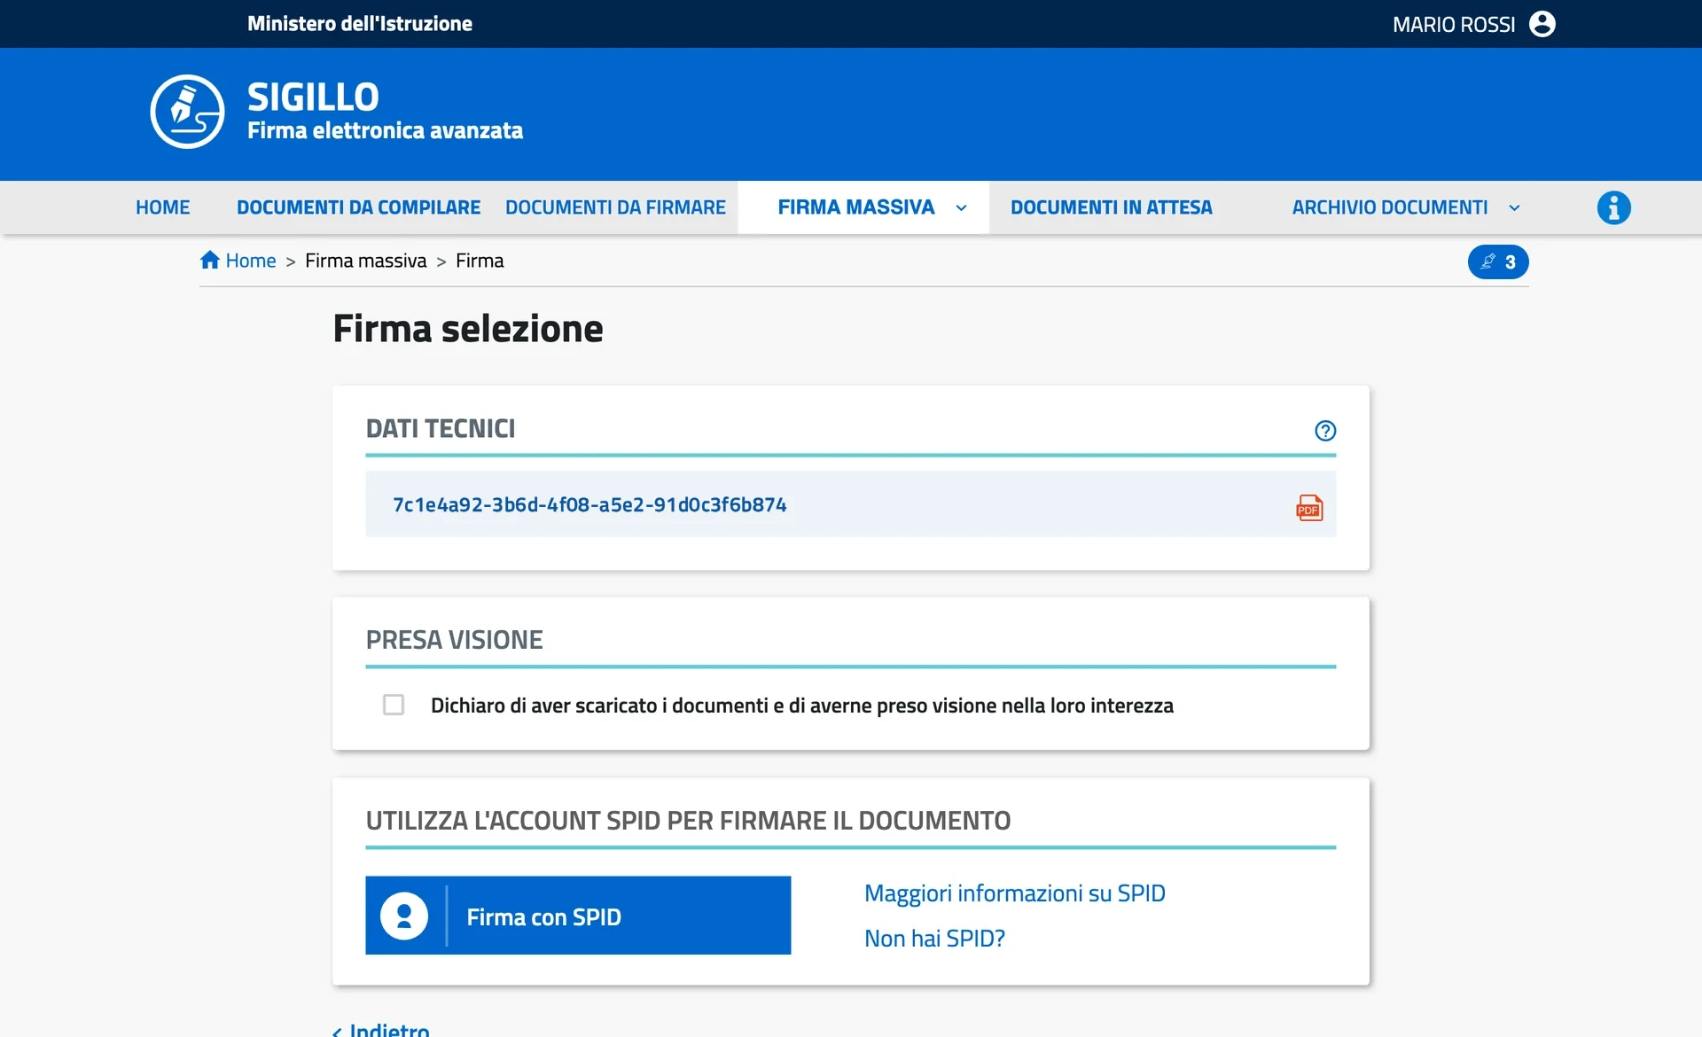Click the help question mark in Dati Tecnici
The image size is (1702, 1037).
tap(1325, 431)
